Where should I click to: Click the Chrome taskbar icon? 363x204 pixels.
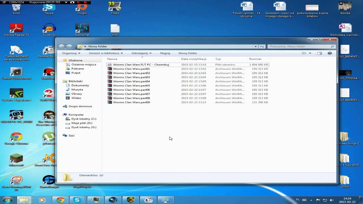[x=60, y=200]
